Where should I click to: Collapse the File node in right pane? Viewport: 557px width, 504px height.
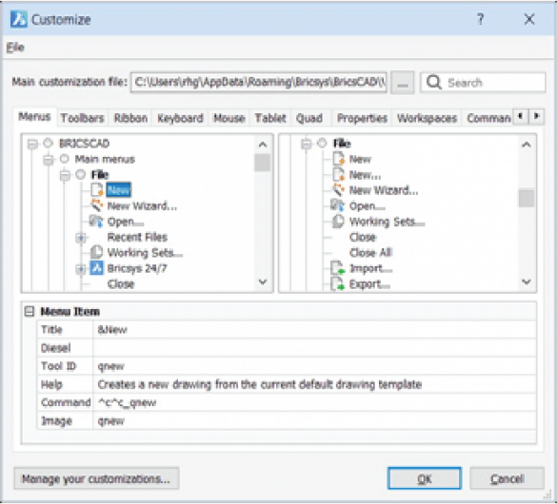(x=306, y=144)
